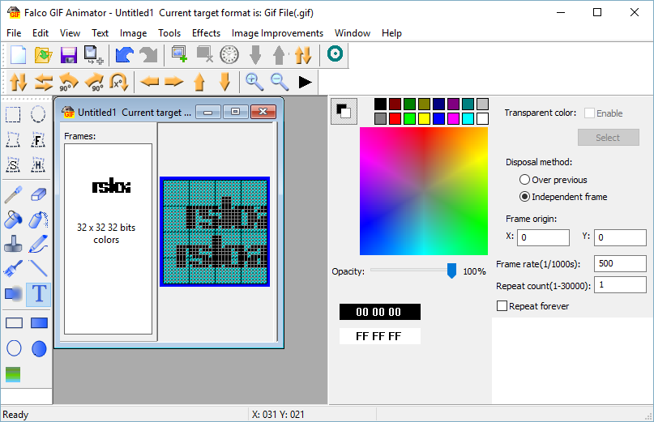
Task: Pick the red palette swatch
Action: [395, 119]
